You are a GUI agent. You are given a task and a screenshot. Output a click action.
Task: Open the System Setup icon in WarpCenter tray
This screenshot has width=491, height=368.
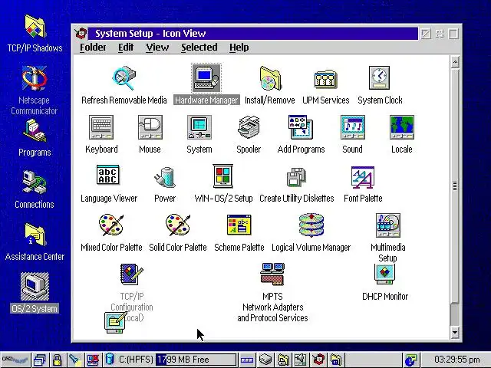[318, 360]
